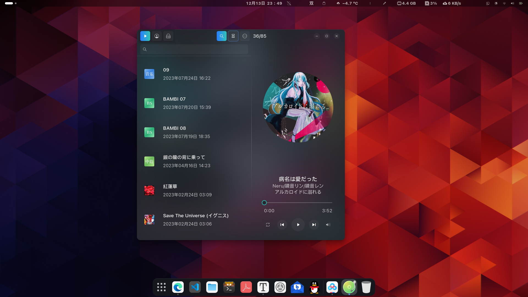Viewport: 528px width, 297px height.
Task: Skip to the next track
Action: click(314, 225)
